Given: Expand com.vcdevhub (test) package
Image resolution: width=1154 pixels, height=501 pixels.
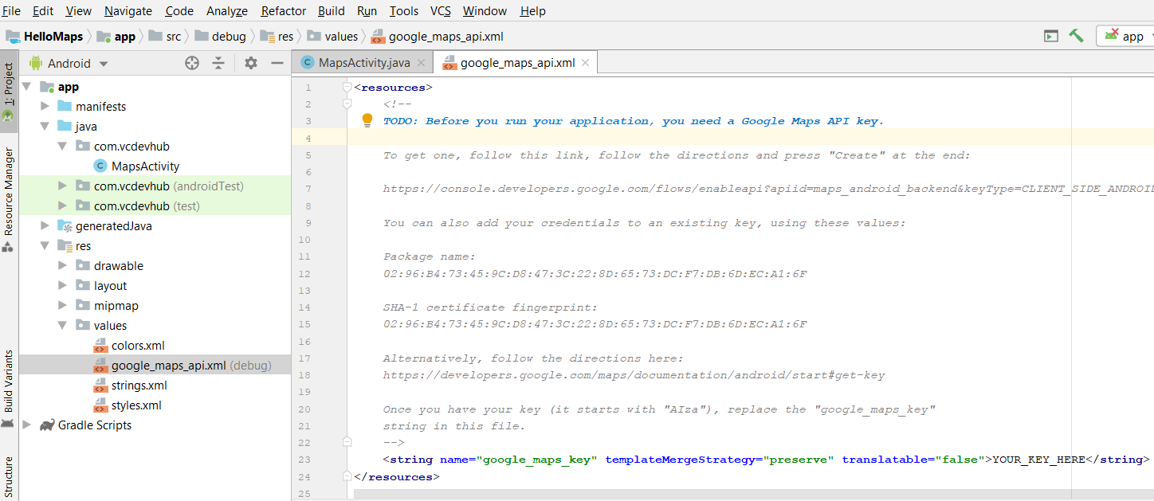Looking at the screenshot, I should pos(63,206).
